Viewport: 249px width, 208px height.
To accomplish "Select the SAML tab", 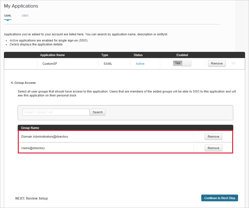I will (x=8, y=15).
